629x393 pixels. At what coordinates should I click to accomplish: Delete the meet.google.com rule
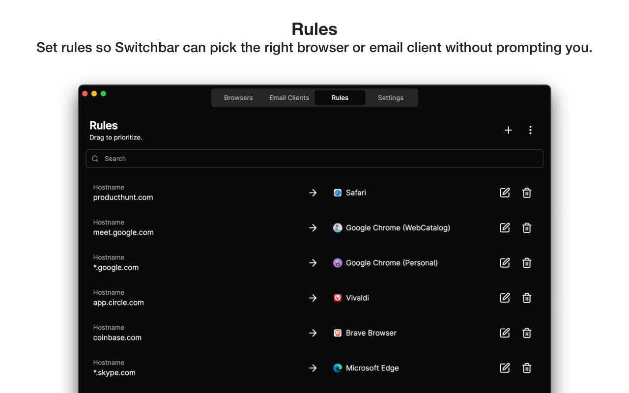tap(527, 227)
